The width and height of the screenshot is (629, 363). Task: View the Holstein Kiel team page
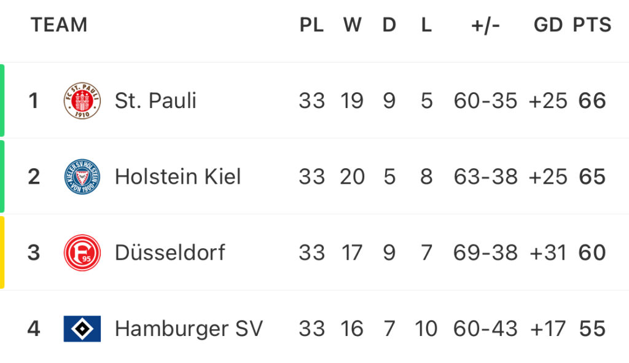tap(178, 176)
